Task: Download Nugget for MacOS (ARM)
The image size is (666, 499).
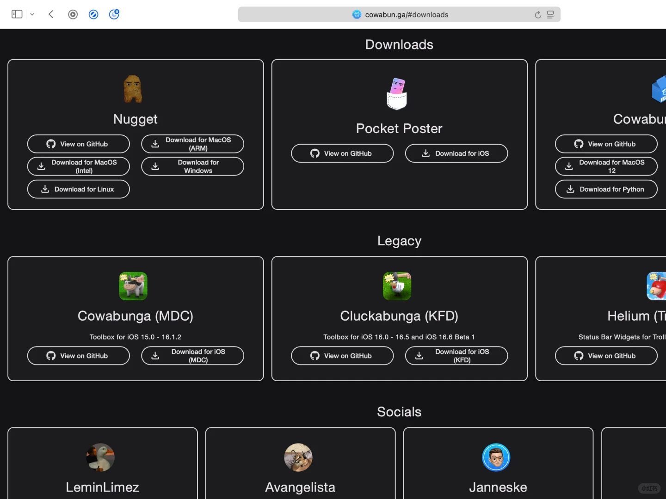Action: [192, 144]
